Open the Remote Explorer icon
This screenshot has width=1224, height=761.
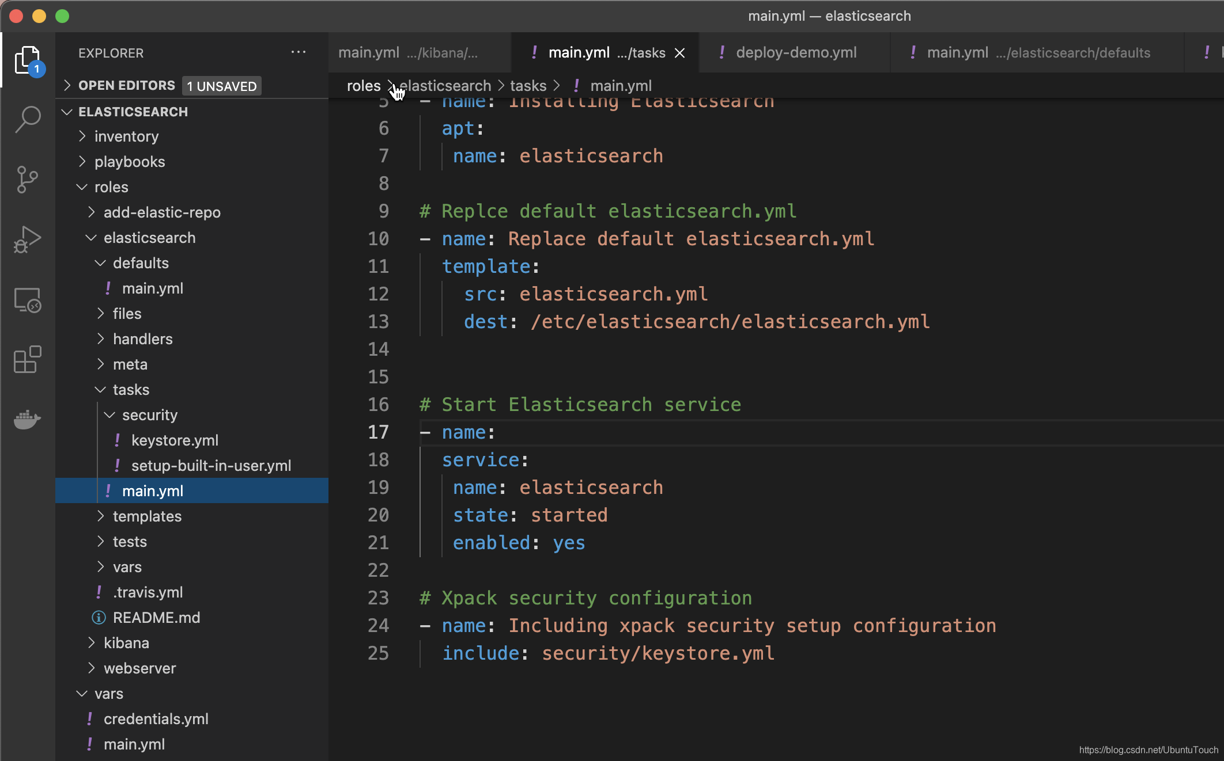click(27, 300)
